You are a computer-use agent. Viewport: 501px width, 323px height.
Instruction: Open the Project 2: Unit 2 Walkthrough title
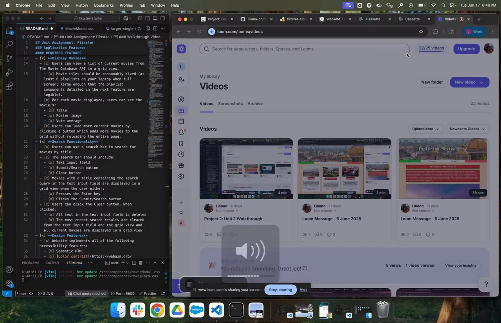coord(233,219)
